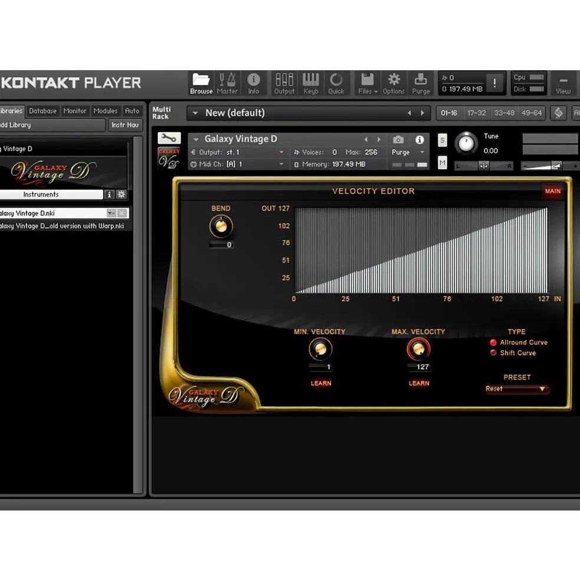Click the Instr Nav button
Viewport: 580px width, 581px height.
pyautogui.click(x=125, y=125)
